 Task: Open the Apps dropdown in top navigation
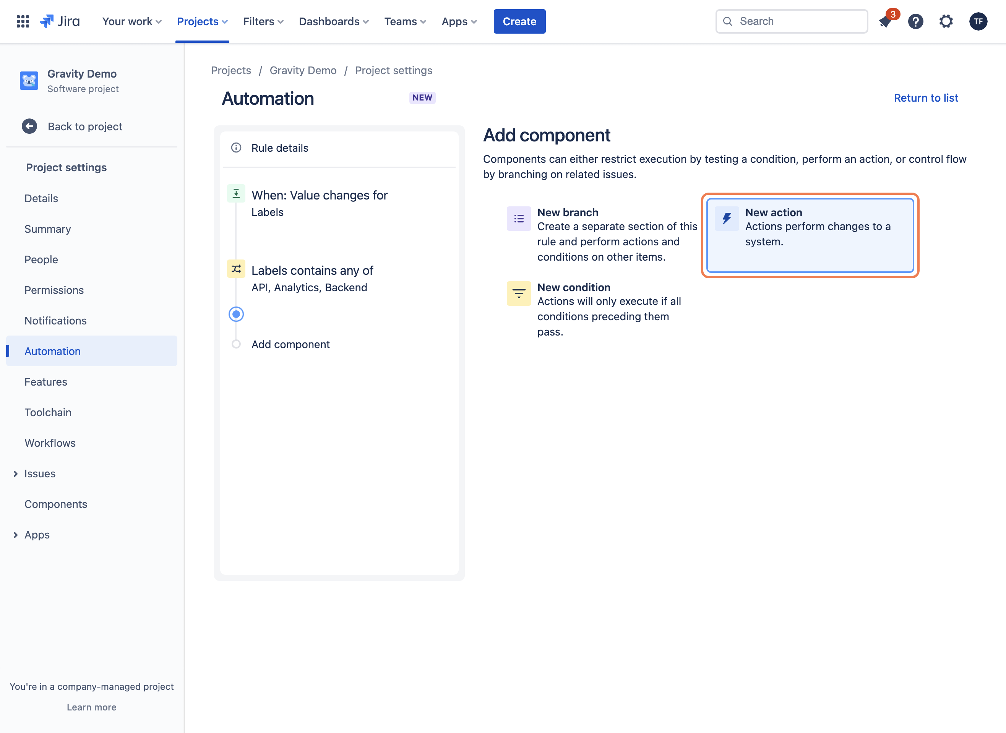point(459,21)
